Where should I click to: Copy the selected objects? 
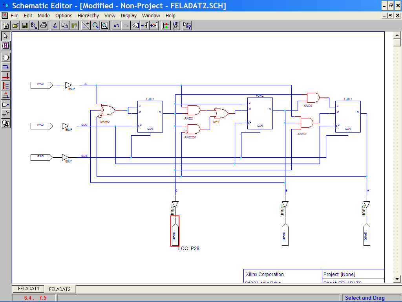click(65, 26)
